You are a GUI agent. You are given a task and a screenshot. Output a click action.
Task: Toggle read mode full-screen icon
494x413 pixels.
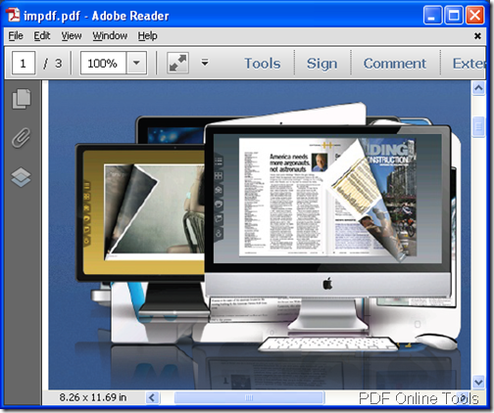[177, 63]
